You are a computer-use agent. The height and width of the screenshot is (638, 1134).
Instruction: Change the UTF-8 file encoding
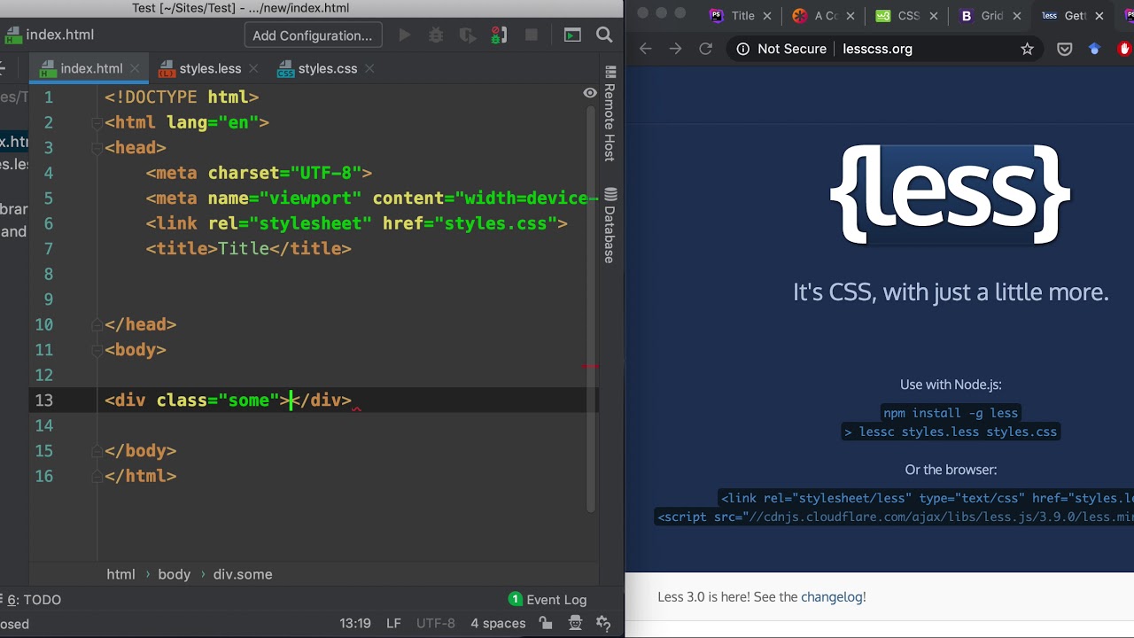tap(436, 624)
